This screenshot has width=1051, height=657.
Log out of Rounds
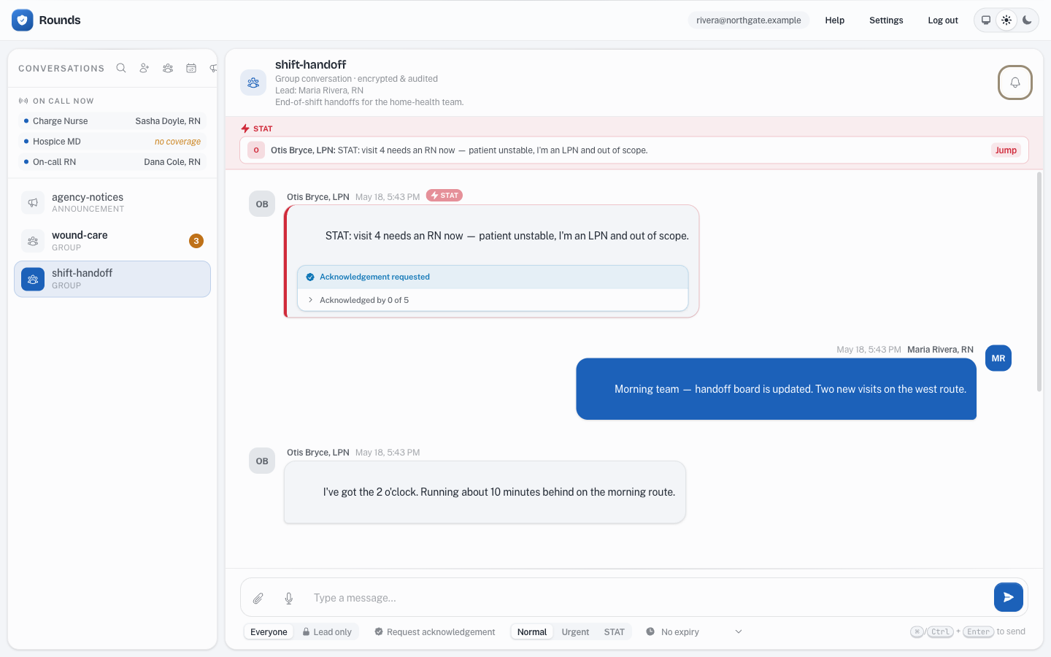coord(943,20)
